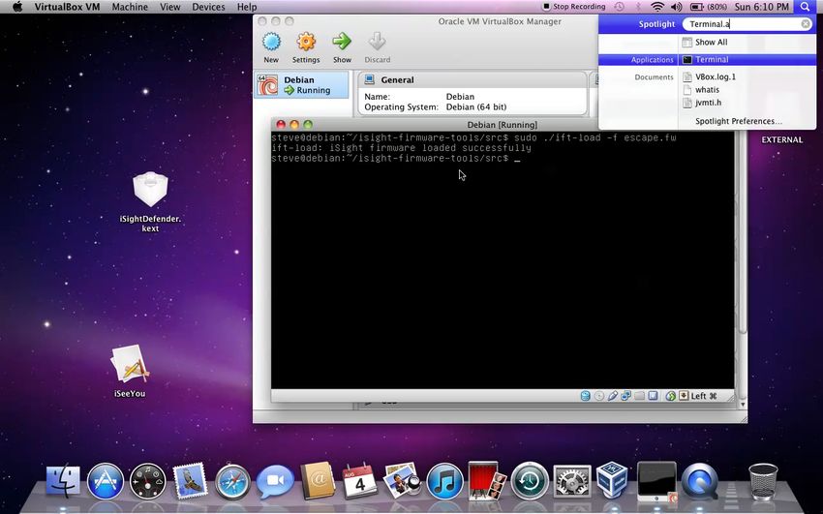
Task: Launch Safari from the Dock
Action: tap(232, 481)
